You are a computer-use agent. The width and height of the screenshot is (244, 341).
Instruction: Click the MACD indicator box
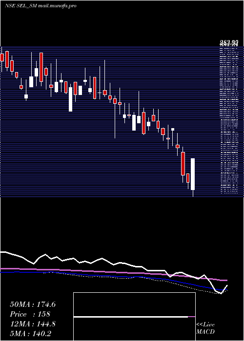click(x=134, y=317)
